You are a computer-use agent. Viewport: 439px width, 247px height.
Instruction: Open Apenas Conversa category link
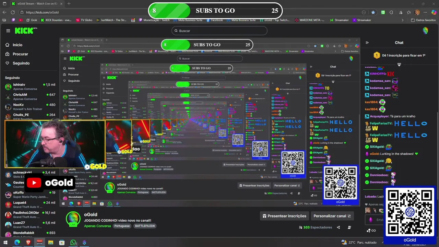click(x=97, y=226)
